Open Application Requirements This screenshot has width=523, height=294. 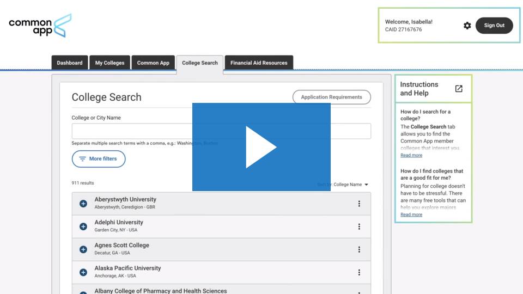pyautogui.click(x=332, y=97)
